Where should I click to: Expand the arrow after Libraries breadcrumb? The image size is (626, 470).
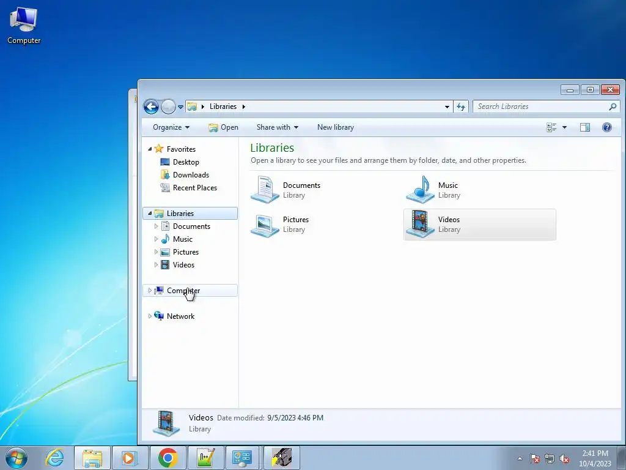[243, 106]
